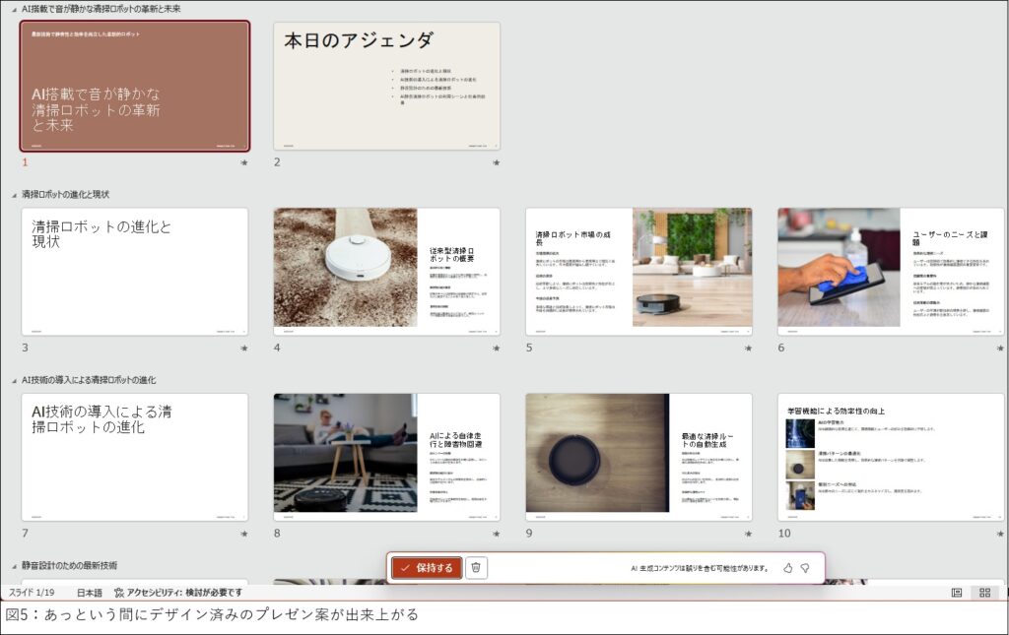This screenshot has width=1009, height=635.
Task: Select the Slide Sorter view icon
Action: (983, 593)
